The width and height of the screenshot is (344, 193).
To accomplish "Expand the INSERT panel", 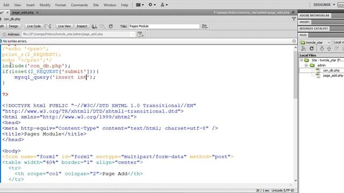I will pyautogui.click(x=305, y=22).
